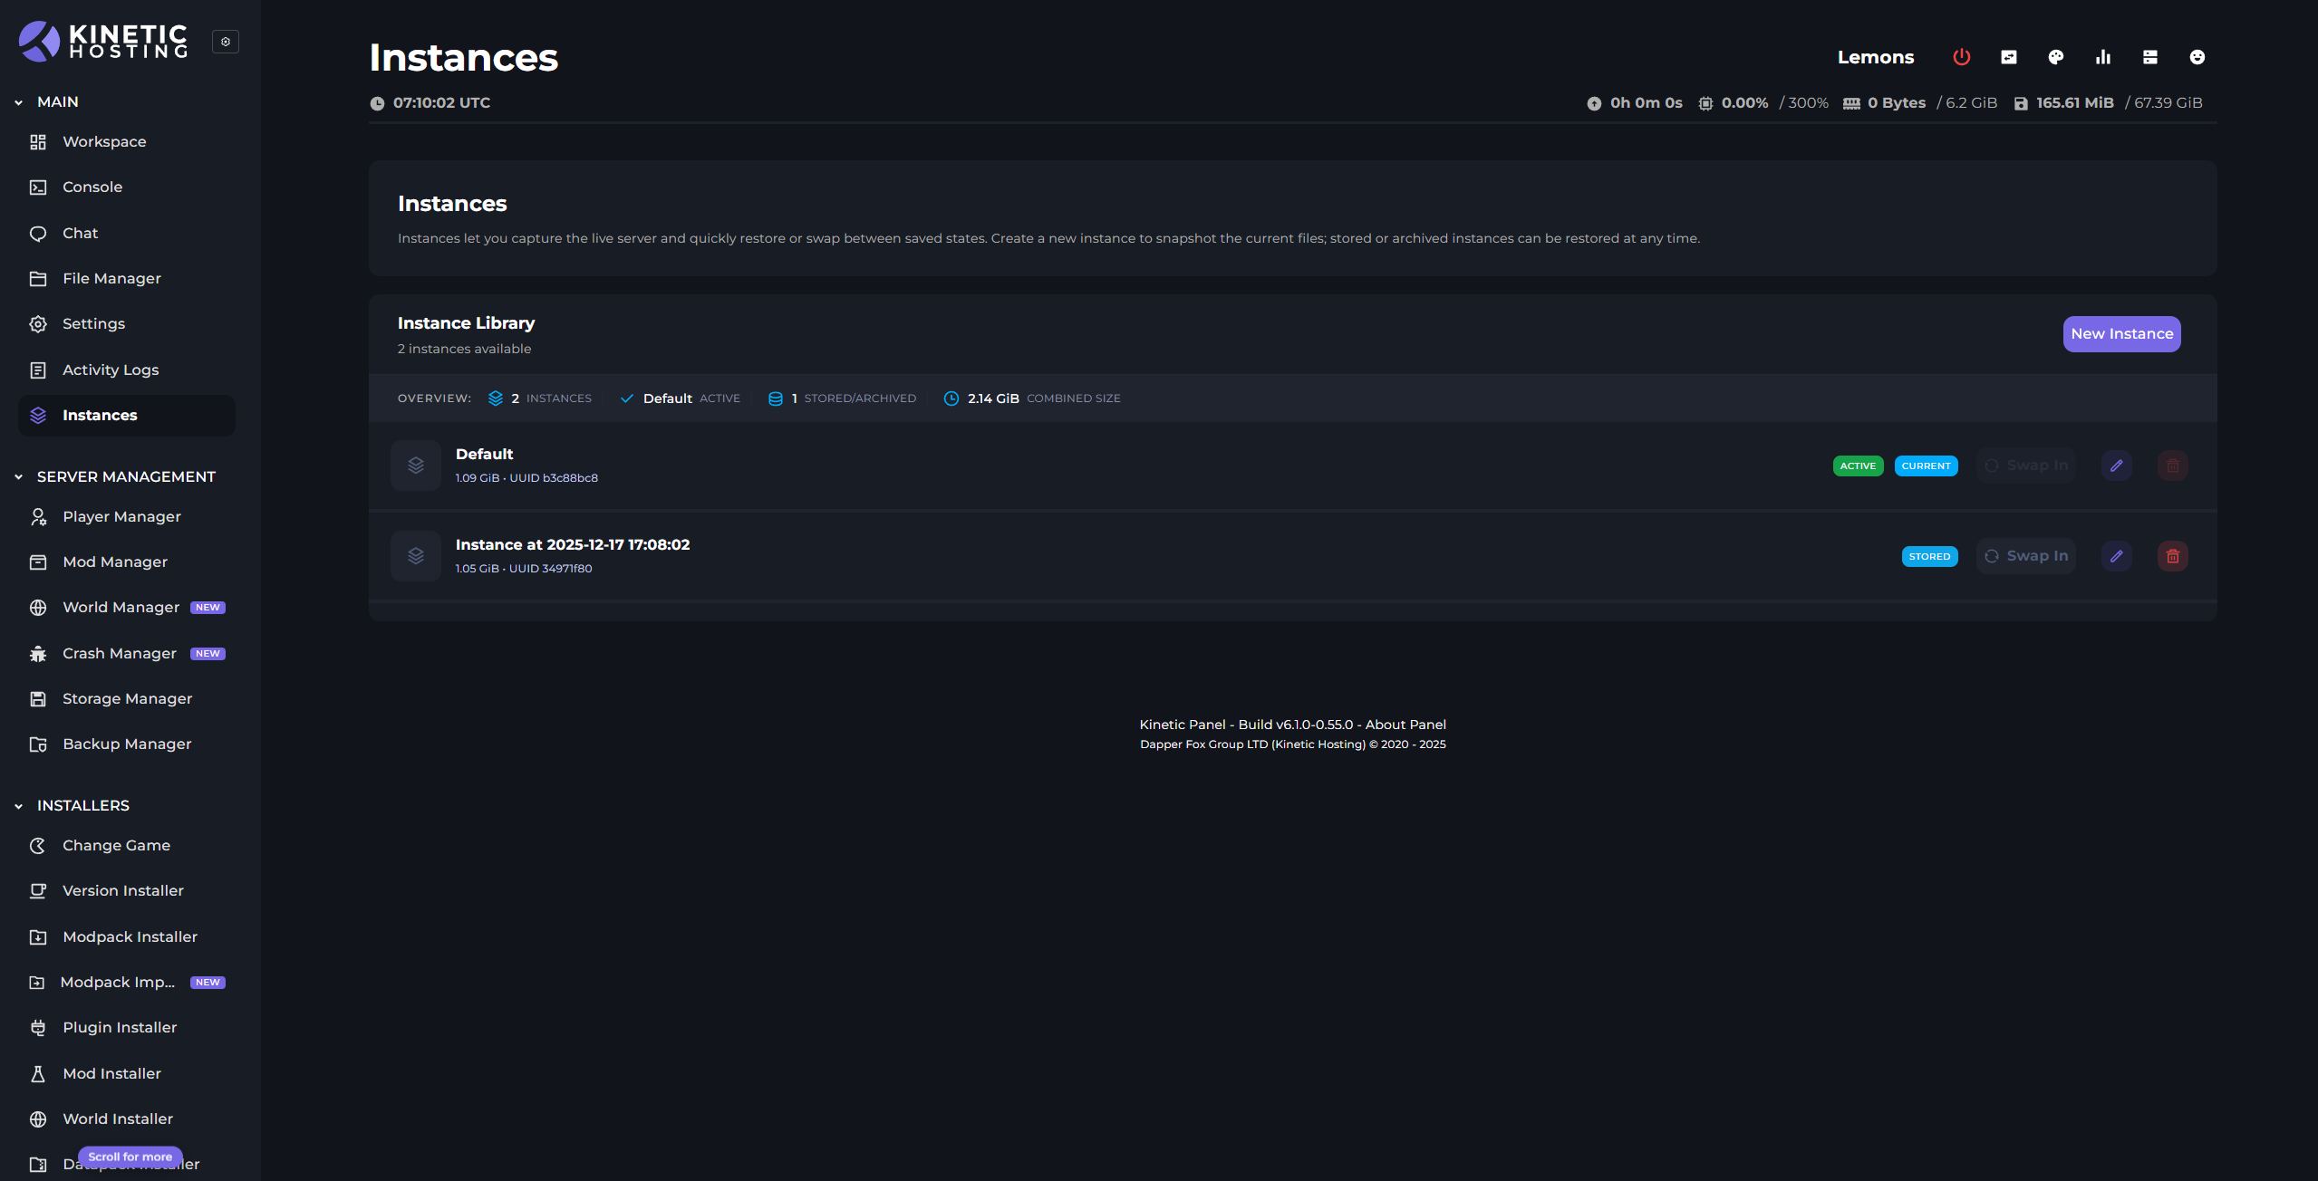
Task: Click the server rack icon in header
Action: point(2149,57)
